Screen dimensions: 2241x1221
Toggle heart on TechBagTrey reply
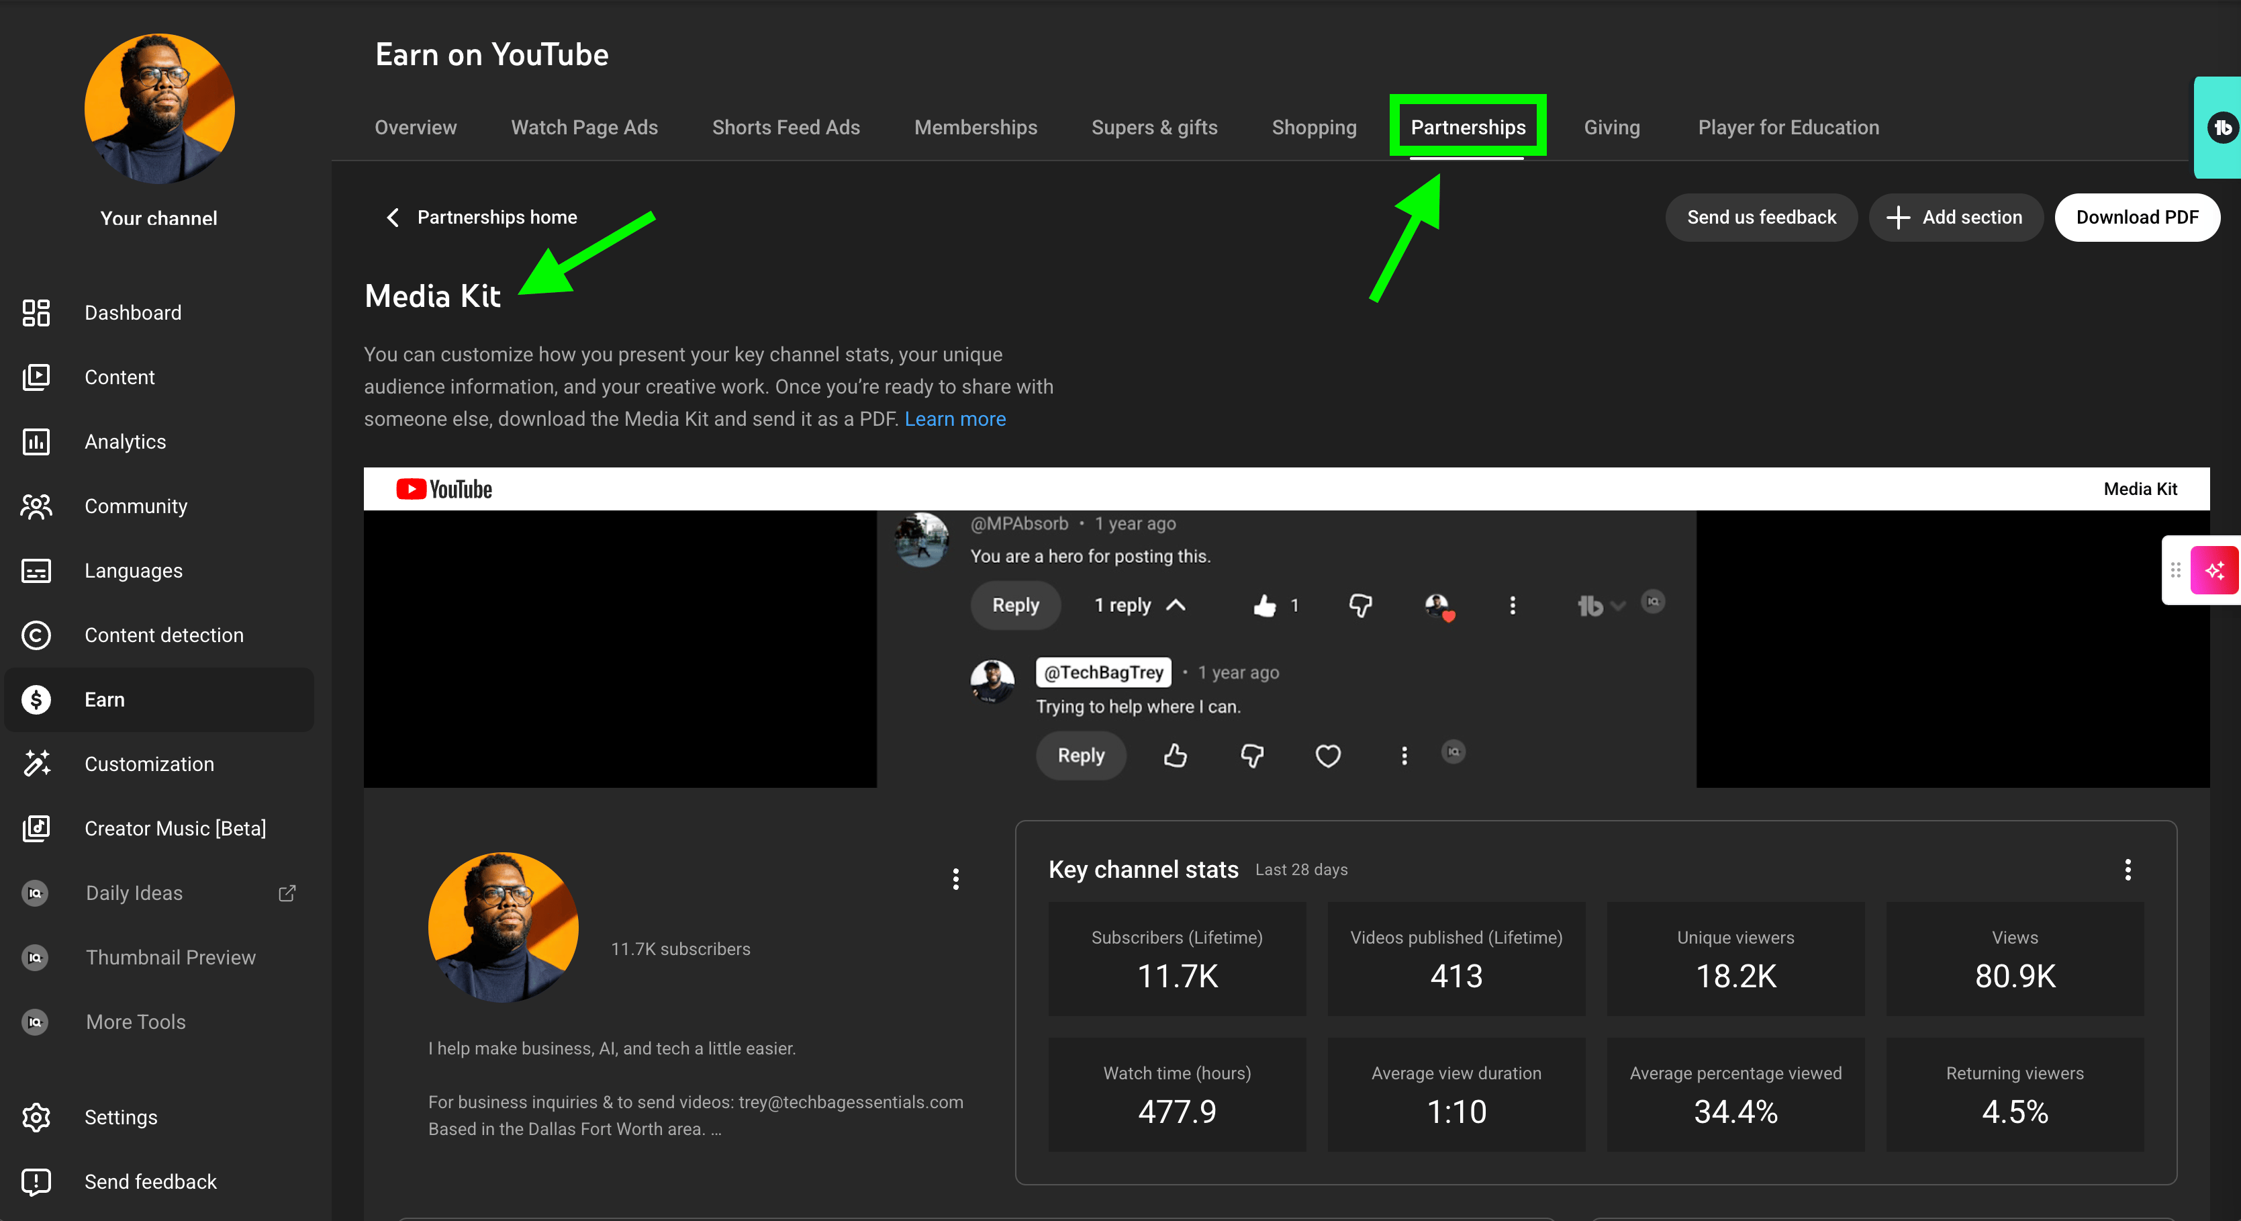[1327, 756]
